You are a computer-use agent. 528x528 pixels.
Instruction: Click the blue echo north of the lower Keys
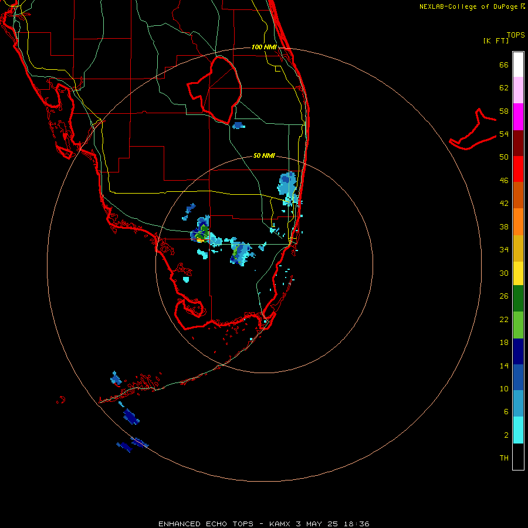(x=116, y=378)
